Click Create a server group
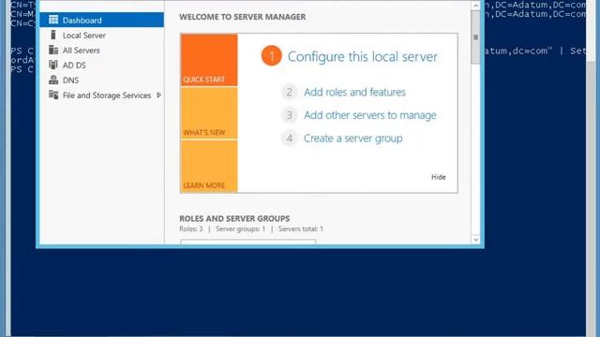This screenshot has height=337, width=600. click(x=352, y=139)
